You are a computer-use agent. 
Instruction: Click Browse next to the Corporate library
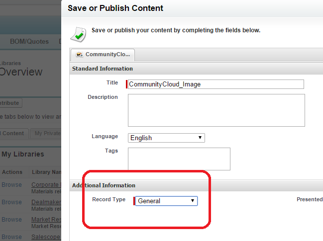pos(11,185)
